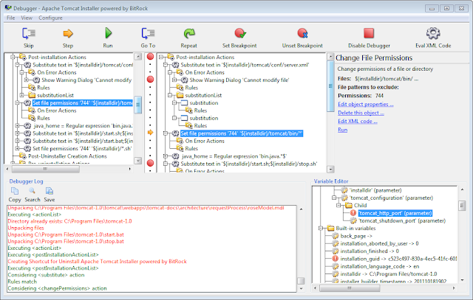Click the green Repeat icon
The image size is (473, 300).
pos(189,33)
